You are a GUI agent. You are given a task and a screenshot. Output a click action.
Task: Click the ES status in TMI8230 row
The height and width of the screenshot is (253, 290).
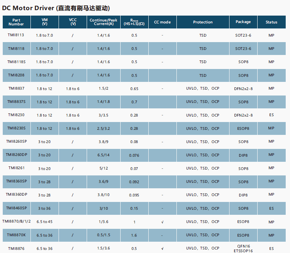click(x=271, y=115)
